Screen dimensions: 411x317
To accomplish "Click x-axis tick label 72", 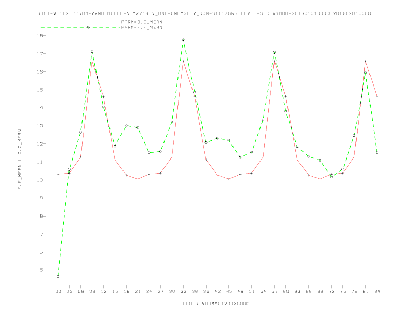I will click(x=331, y=291).
